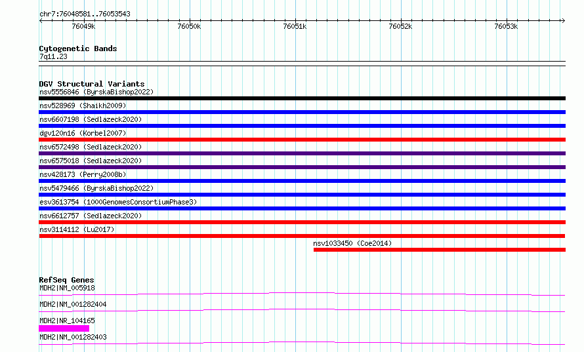584x352 pixels.
Task: Click the MDH2|NM_005918 gene label
Action: 67,288
